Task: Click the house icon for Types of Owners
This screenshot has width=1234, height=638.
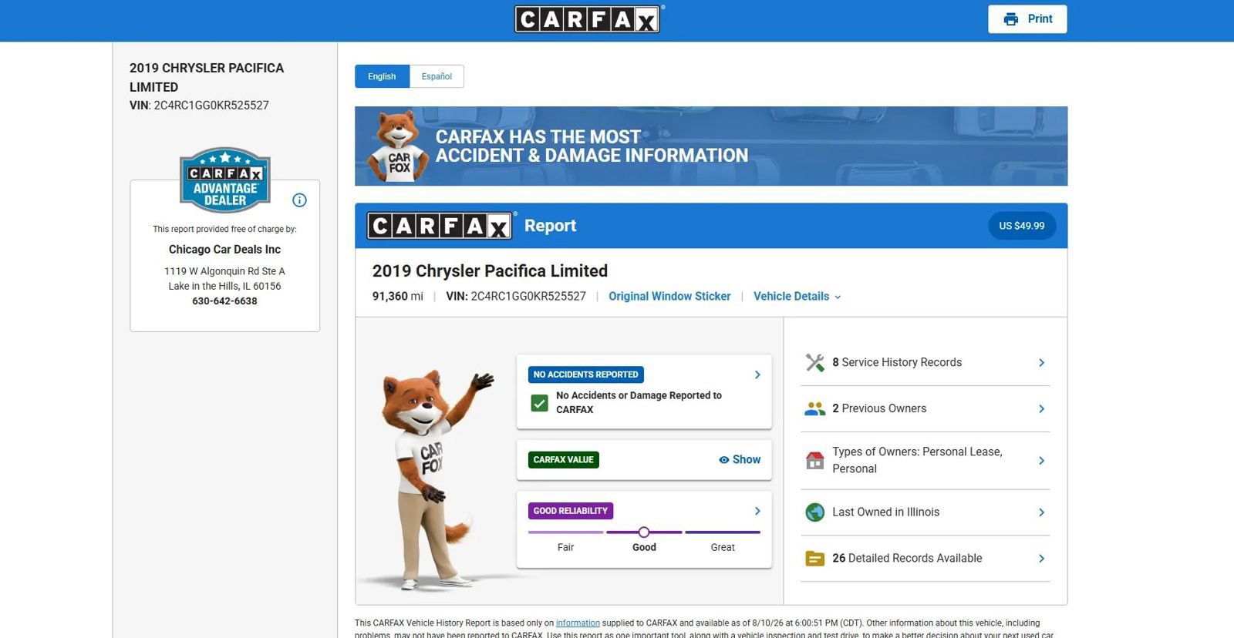Action: click(x=815, y=460)
